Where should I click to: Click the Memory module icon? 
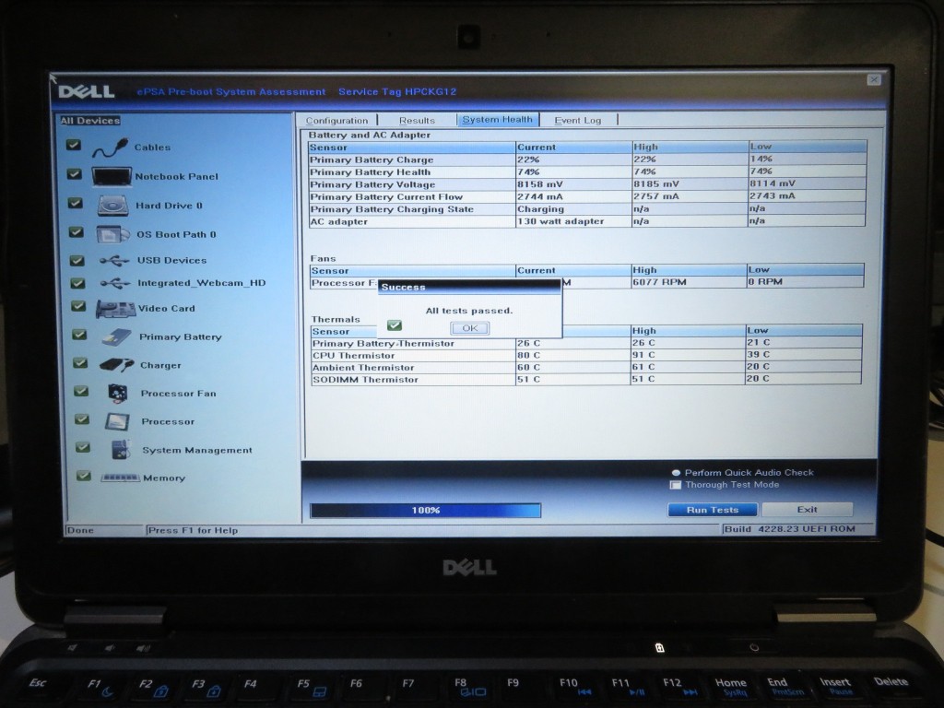tap(121, 478)
